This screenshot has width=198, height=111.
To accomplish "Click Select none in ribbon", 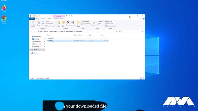I will 109,24.
